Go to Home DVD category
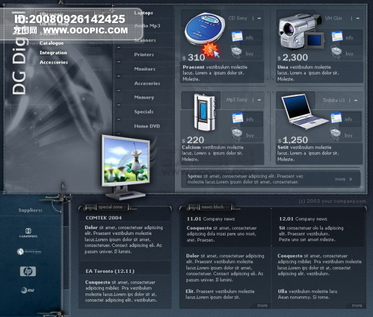Image resolution: width=373 pixels, height=317 pixels. click(146, 126)
